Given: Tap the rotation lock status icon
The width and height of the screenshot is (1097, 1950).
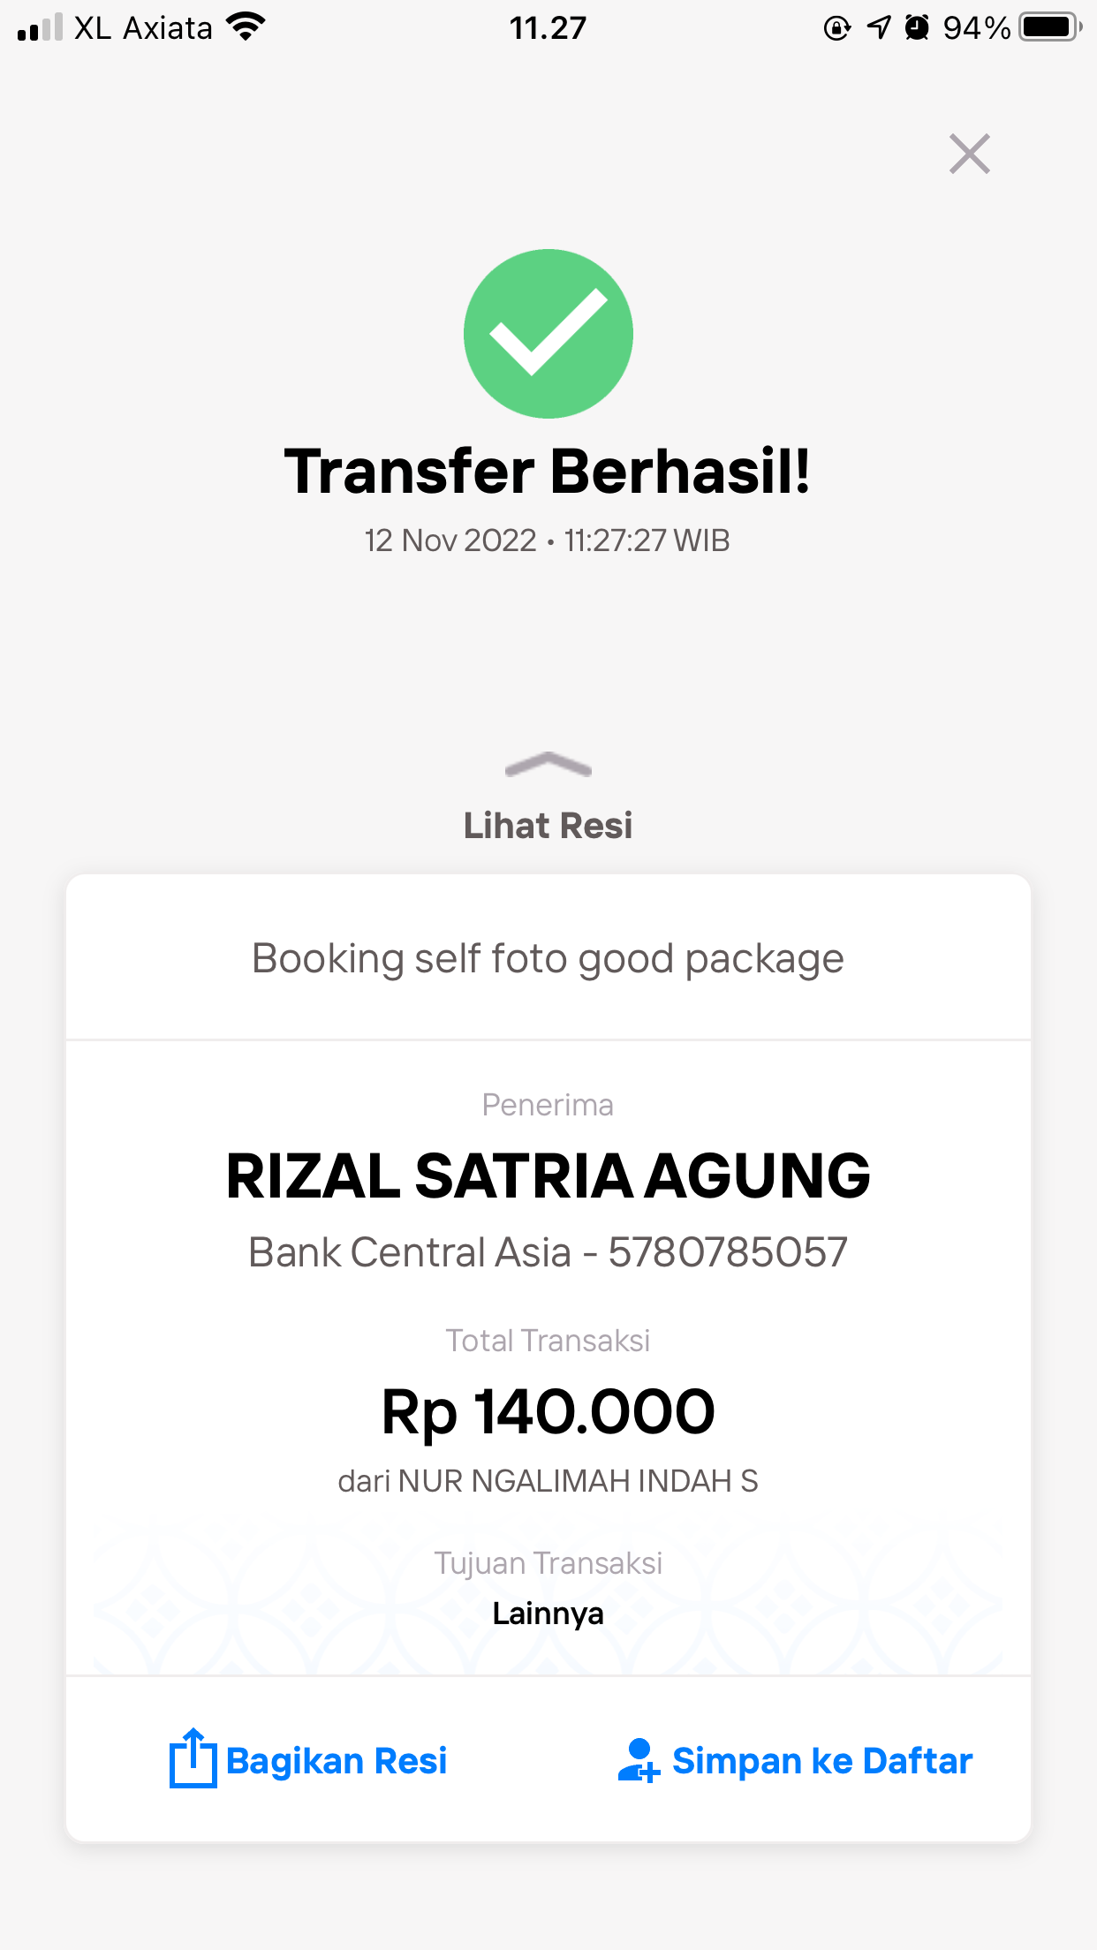Looking at the screenshot, I should click(x=836, y=28).
